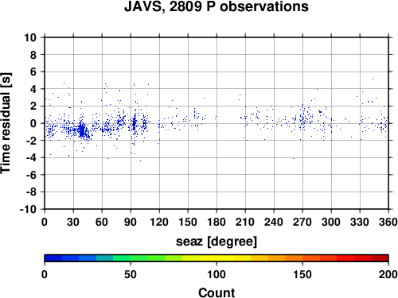This screenshot has height=298, width=398.
Task: Click the orange segment of the colorbar
Action: point(294,258)
